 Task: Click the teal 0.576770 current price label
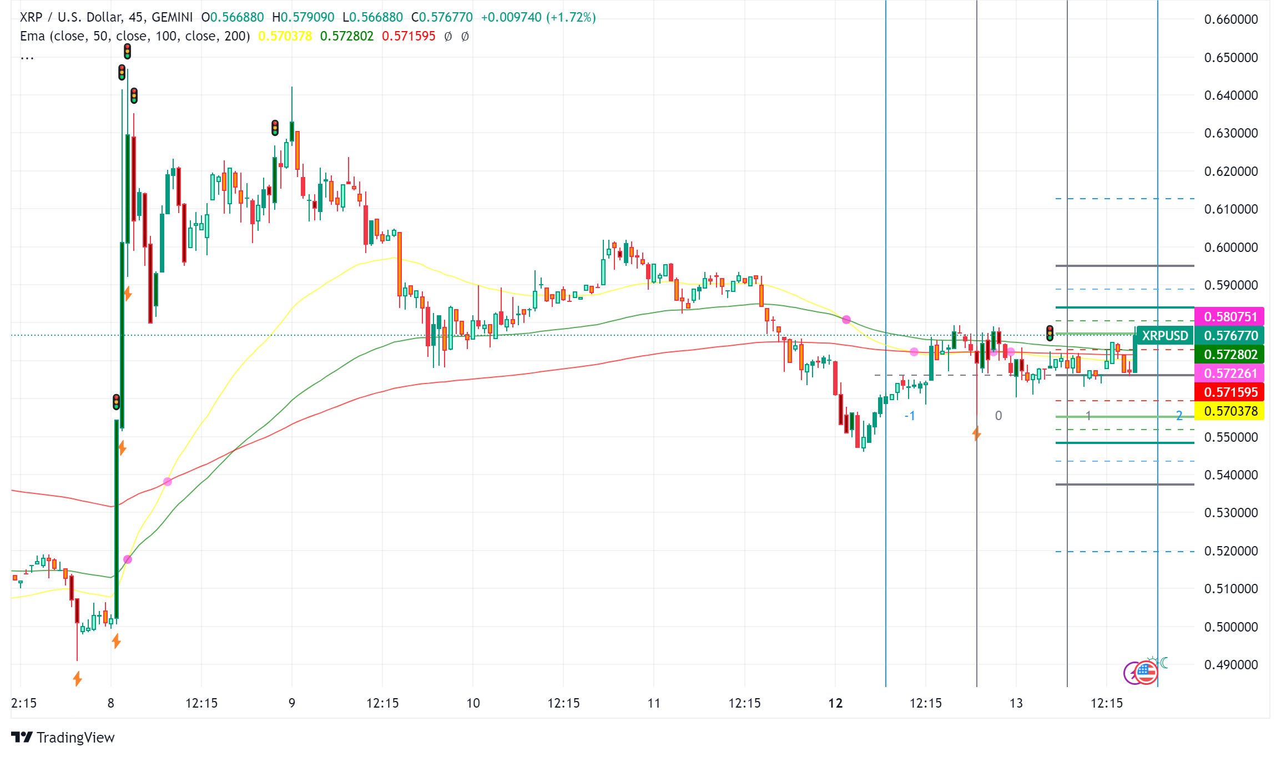[x=1229, y=335]
